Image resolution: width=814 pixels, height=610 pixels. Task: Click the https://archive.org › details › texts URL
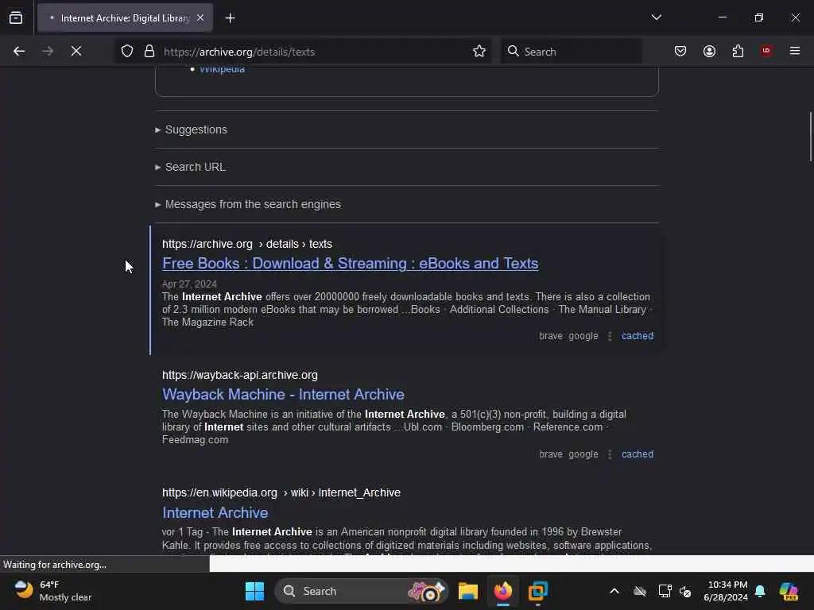[247, 244]
